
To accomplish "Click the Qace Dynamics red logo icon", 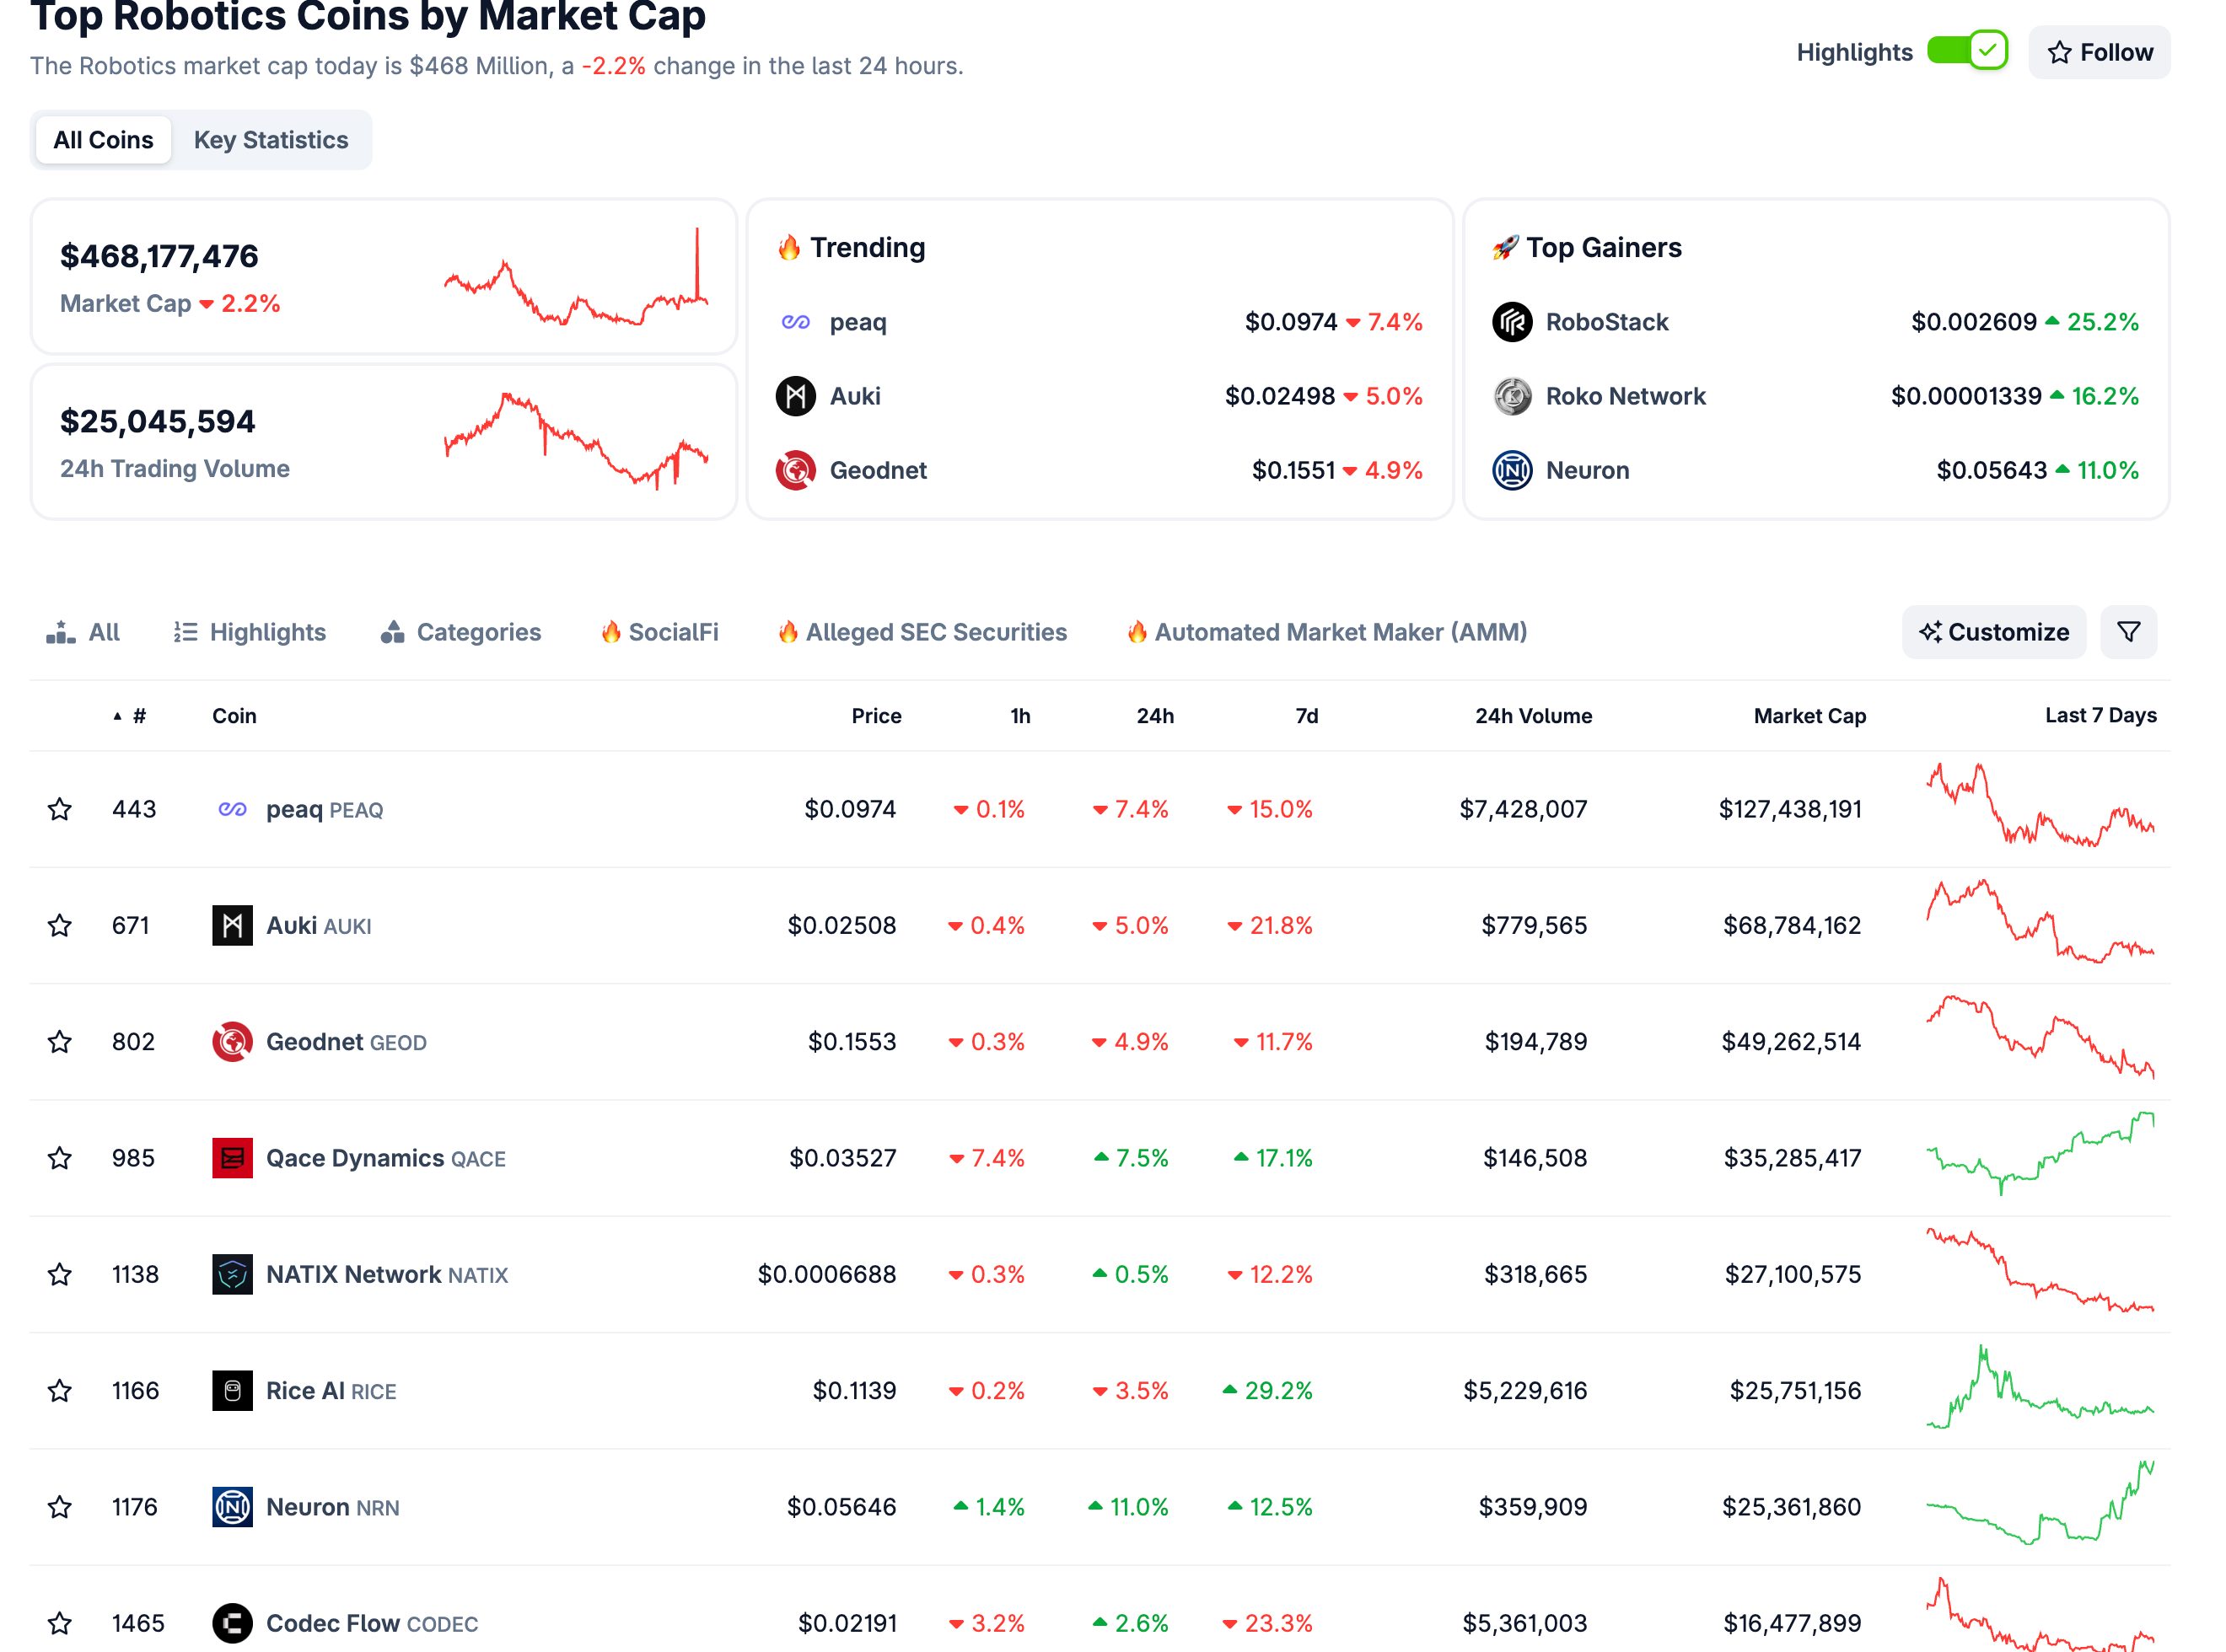I will point(232,1158).
